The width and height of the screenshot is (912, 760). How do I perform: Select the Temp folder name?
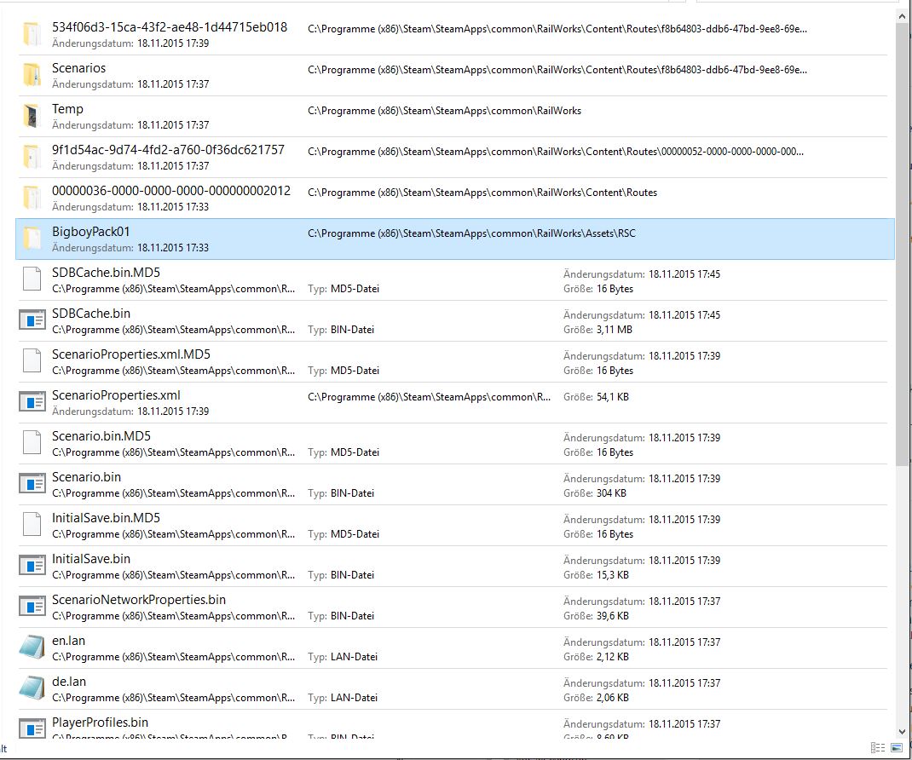67,109
